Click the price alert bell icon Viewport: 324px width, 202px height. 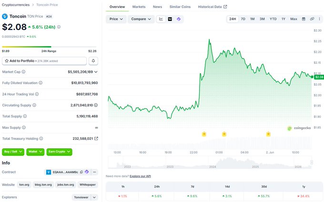pyautogui.click(x=93, y=61)
